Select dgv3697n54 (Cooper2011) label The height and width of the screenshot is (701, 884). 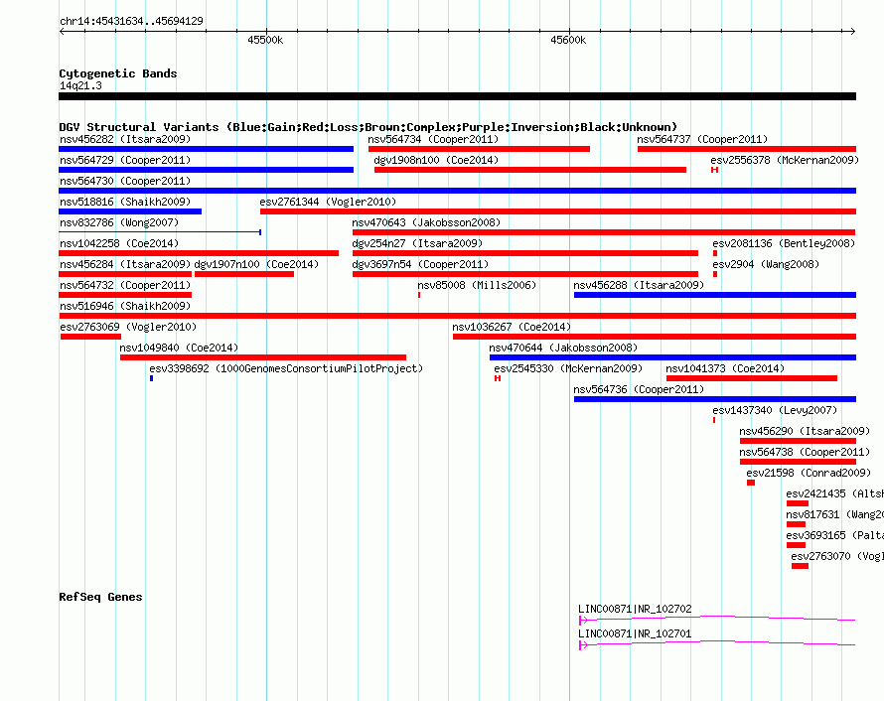click(x=420, y=264)
